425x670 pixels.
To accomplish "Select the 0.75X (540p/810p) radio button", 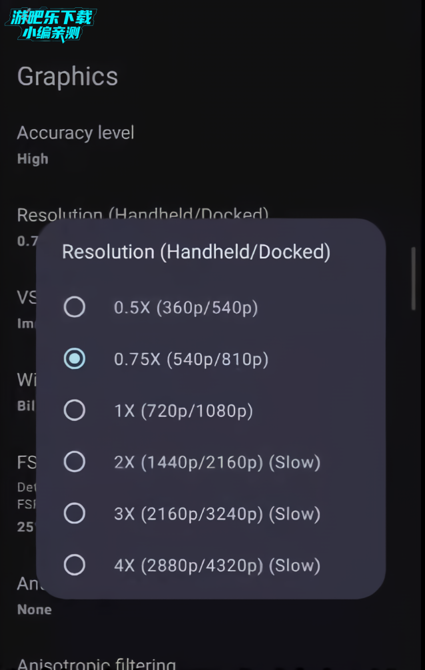I will [x=75, y=358].
